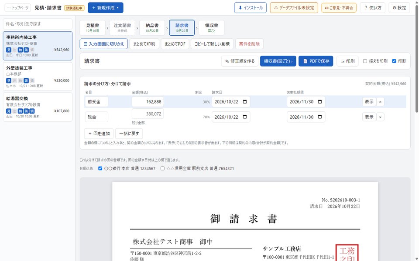419x261 pixels.
Task: Click the 前受金 name field
Action: 96,102
